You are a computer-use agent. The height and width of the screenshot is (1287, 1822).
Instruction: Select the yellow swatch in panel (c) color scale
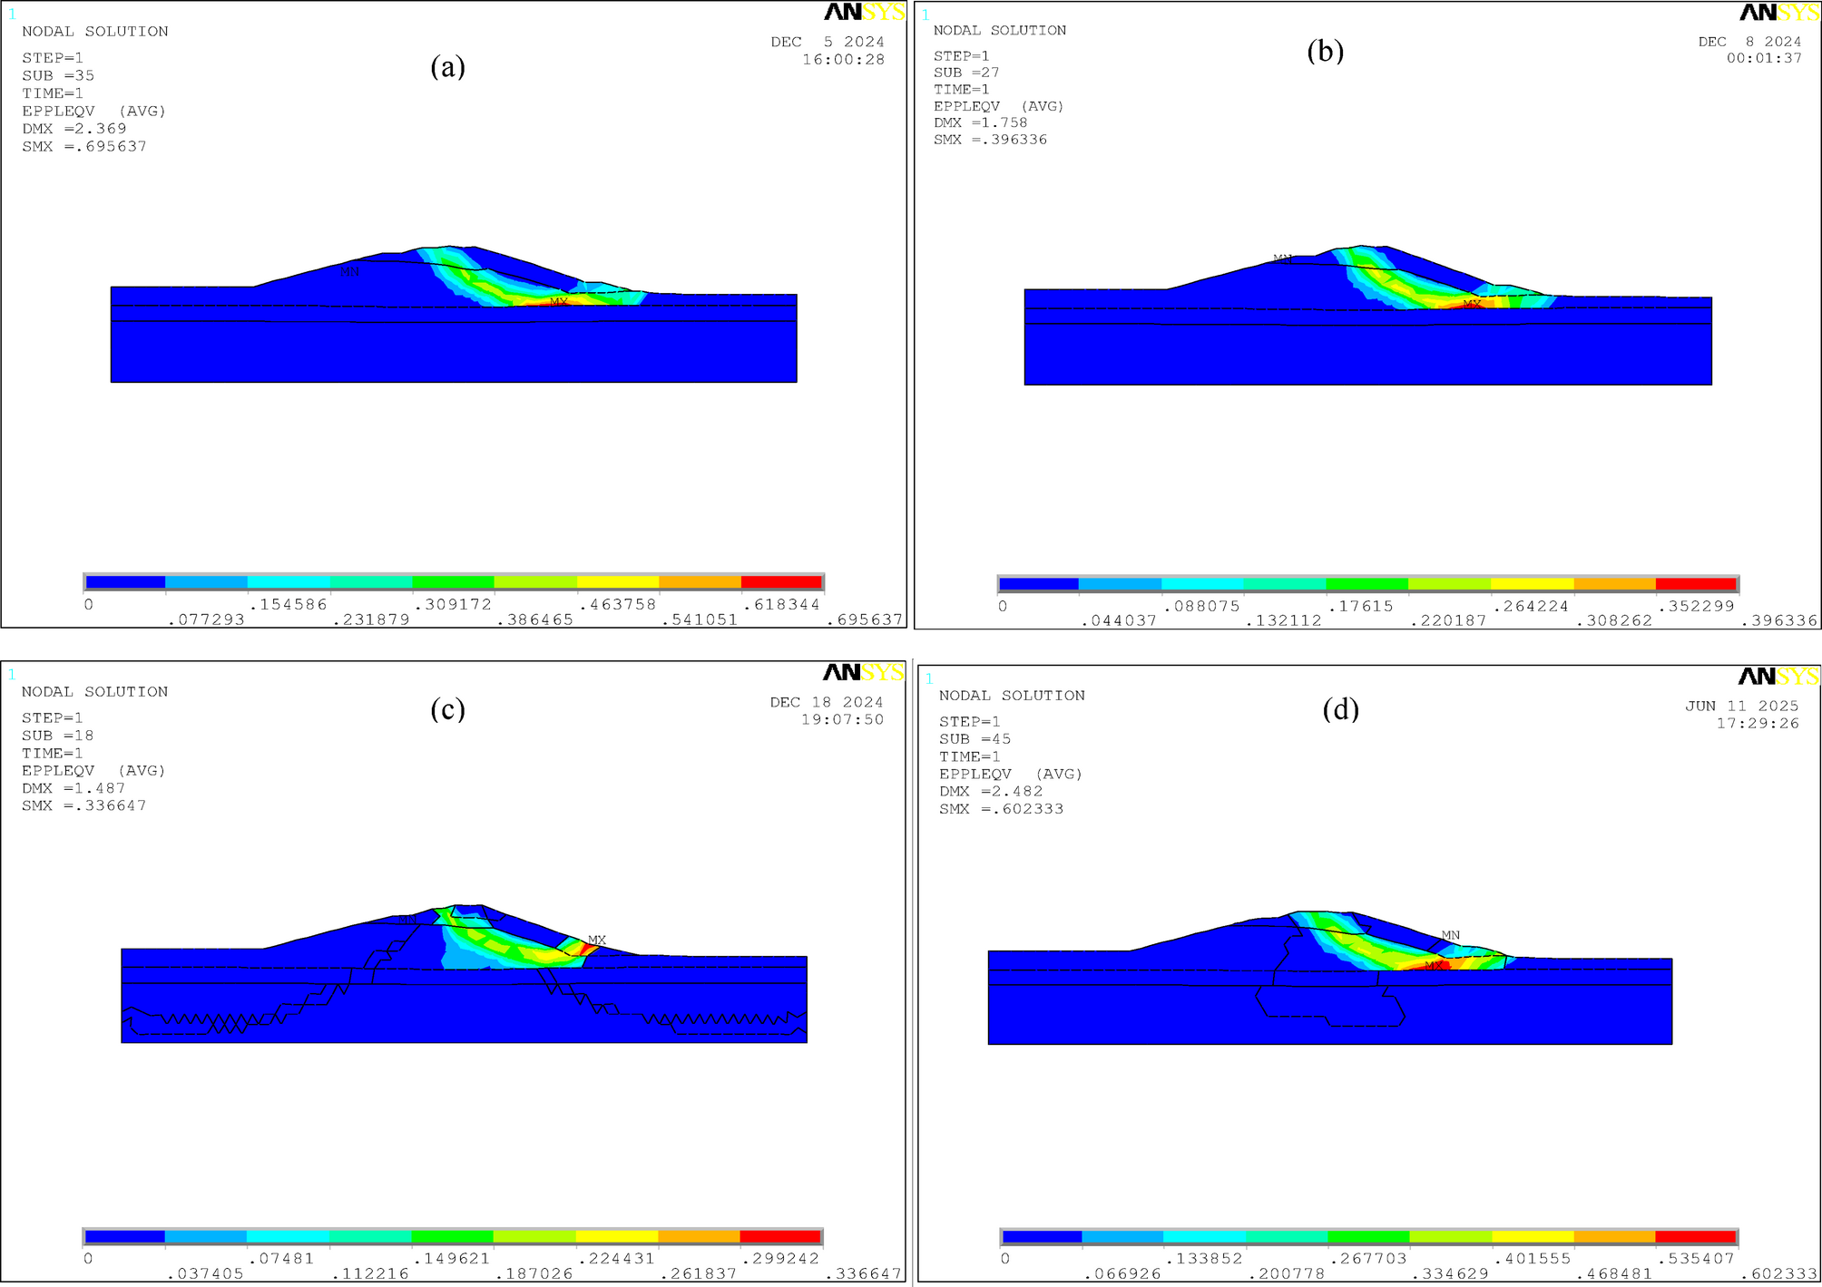click(x=619, y=1235)
